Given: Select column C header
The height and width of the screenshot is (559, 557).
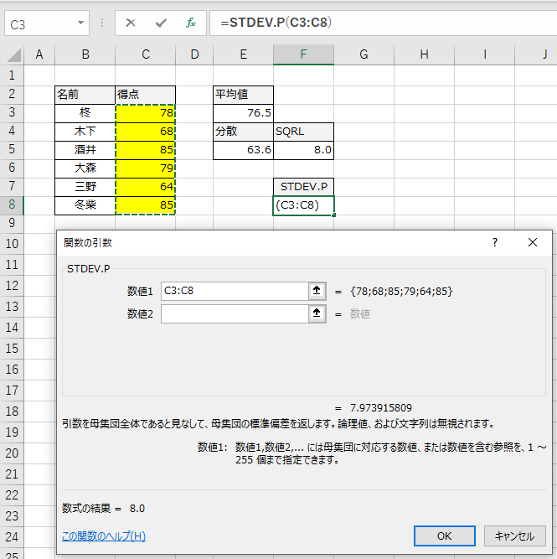Looking at the screenshot, I should [146, 55].
